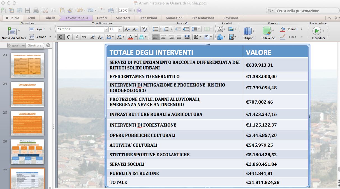The height and width of the screenshot is (189, 340).
Task: Switch sidebar to Struttura view
Action: [x=35, y=45]
